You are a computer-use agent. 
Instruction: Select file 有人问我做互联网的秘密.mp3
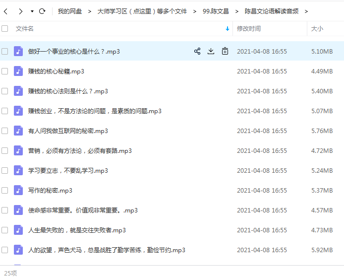pos(68,131)
